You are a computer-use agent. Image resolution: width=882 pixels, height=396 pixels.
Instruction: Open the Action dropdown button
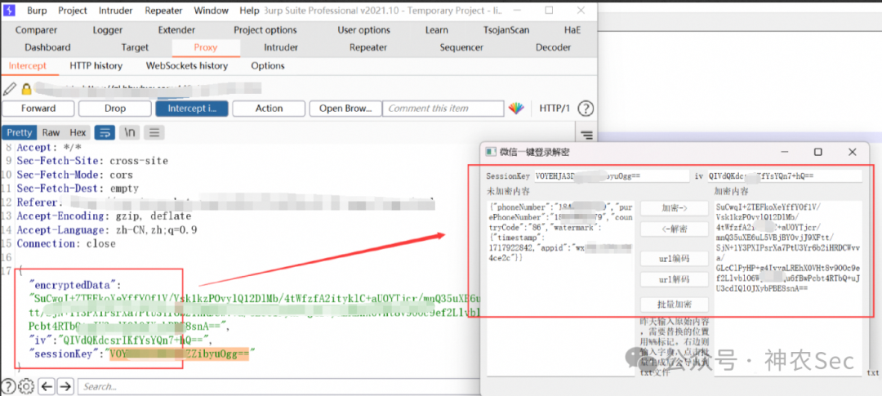pyautogui.click(x=269, y=109)
